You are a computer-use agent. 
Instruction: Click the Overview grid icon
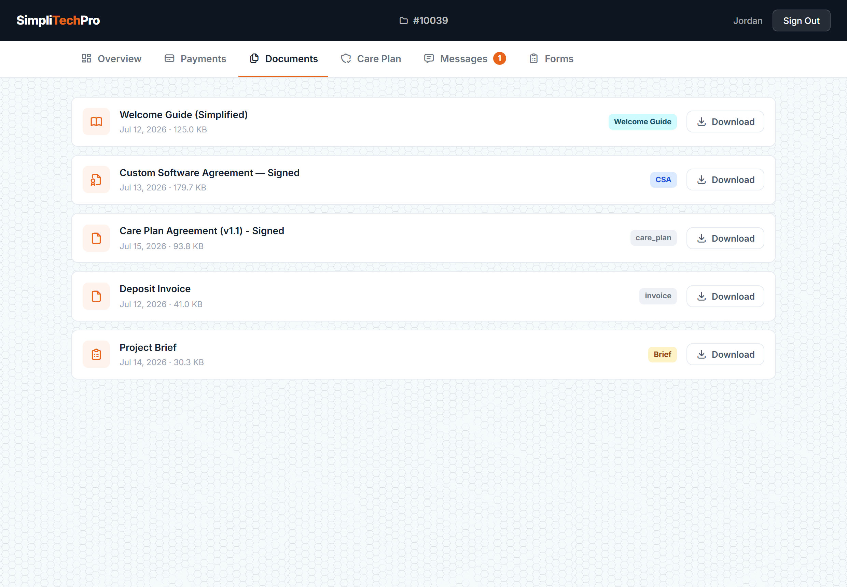[86, 58]
